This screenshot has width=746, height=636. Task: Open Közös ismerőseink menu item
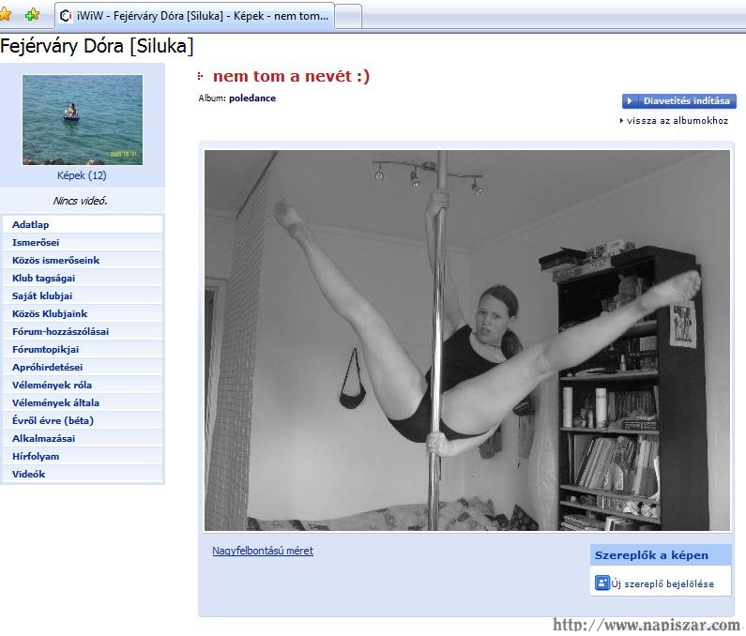coord(83,260)
